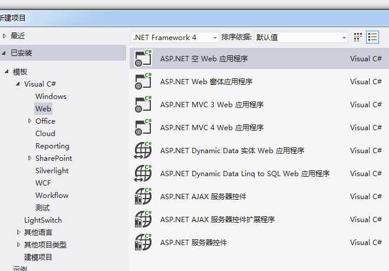The height and width of the screenshot is (271, 389).
Task: Click the Dynamic Data 实体 Web template icon
Action: 143,150
